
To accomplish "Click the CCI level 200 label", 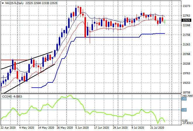I will [184, 99].
